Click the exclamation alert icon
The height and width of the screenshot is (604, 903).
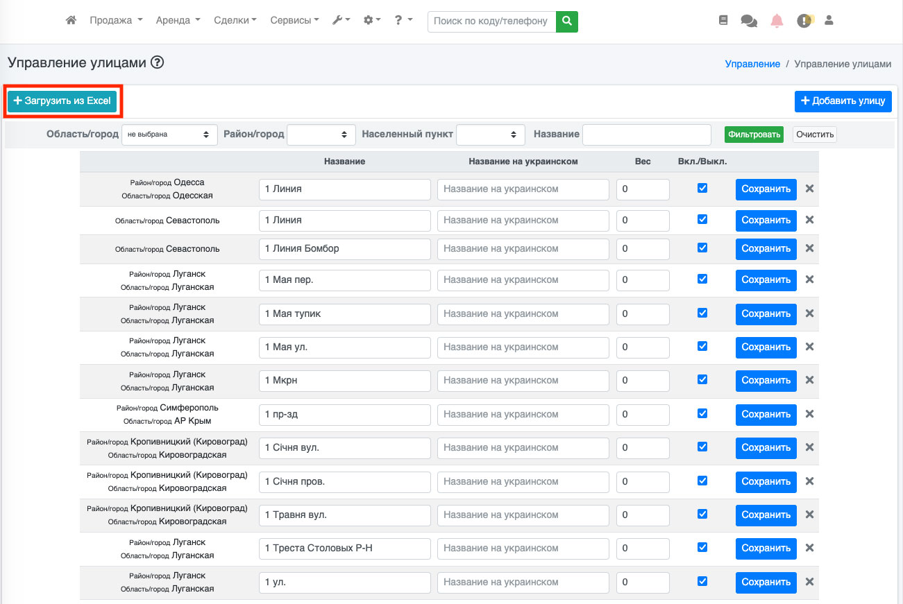coord(804,21)
